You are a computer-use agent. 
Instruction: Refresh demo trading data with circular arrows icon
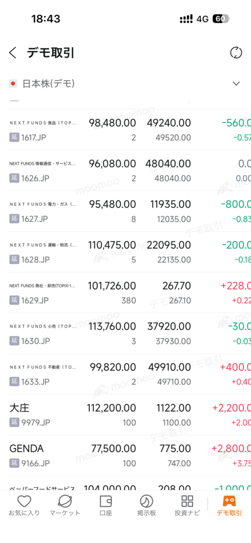coord(236,53)
